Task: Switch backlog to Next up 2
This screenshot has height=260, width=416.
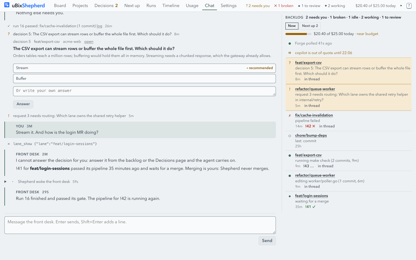Action: click(310, 26)
